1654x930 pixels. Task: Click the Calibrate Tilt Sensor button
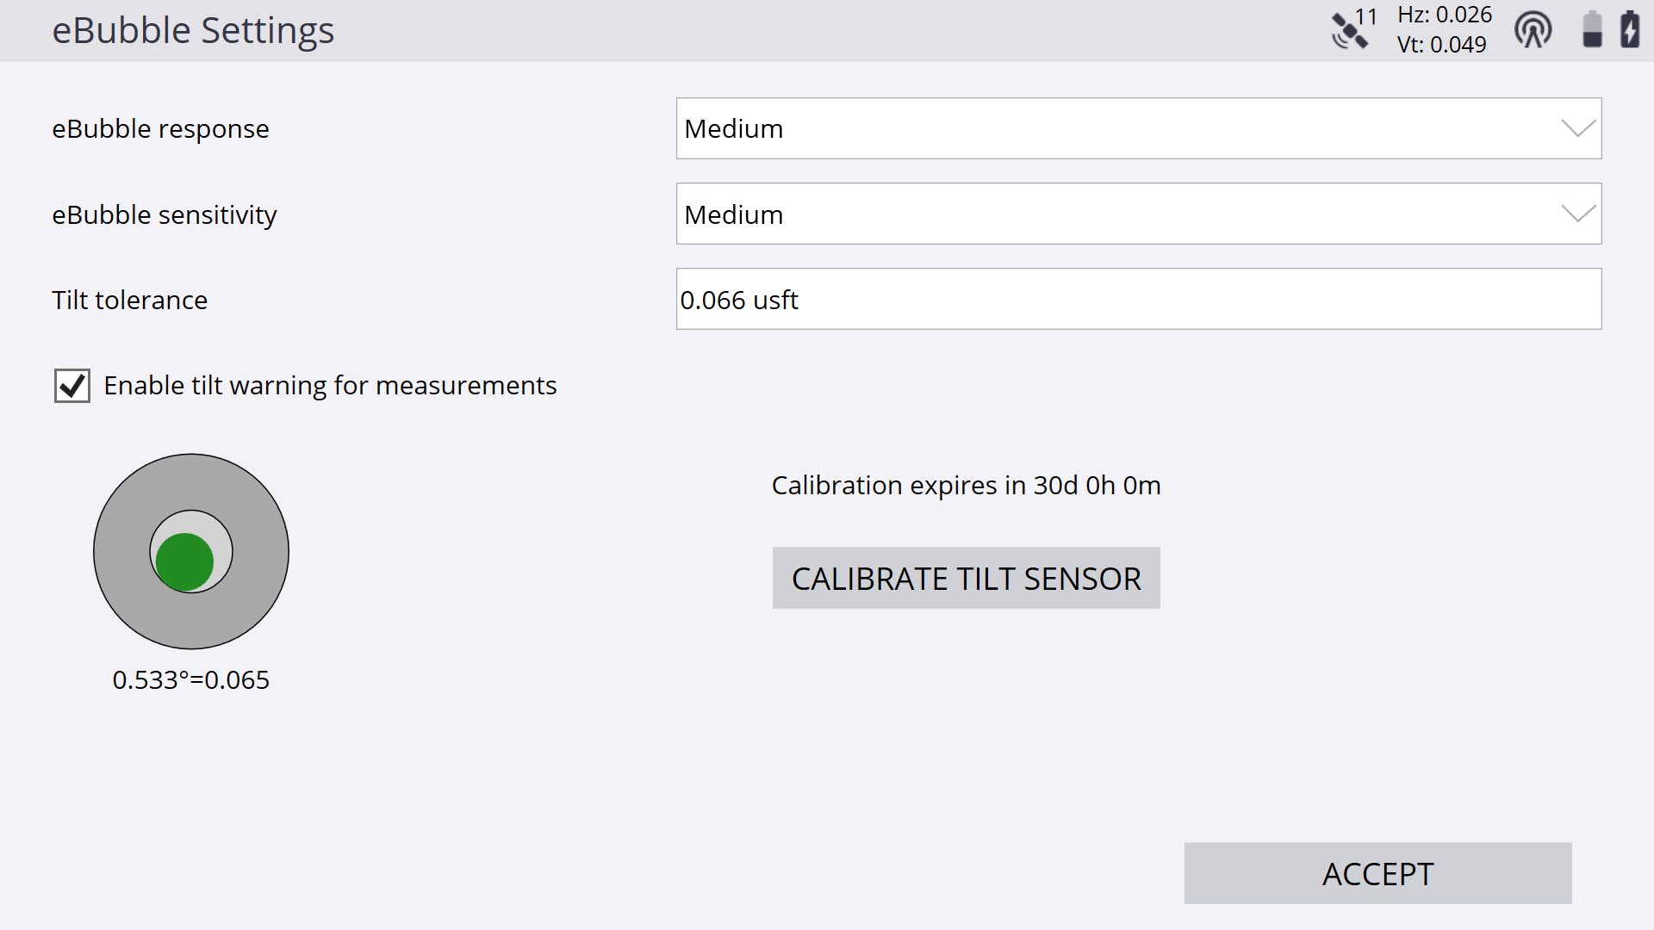(967, 578)
